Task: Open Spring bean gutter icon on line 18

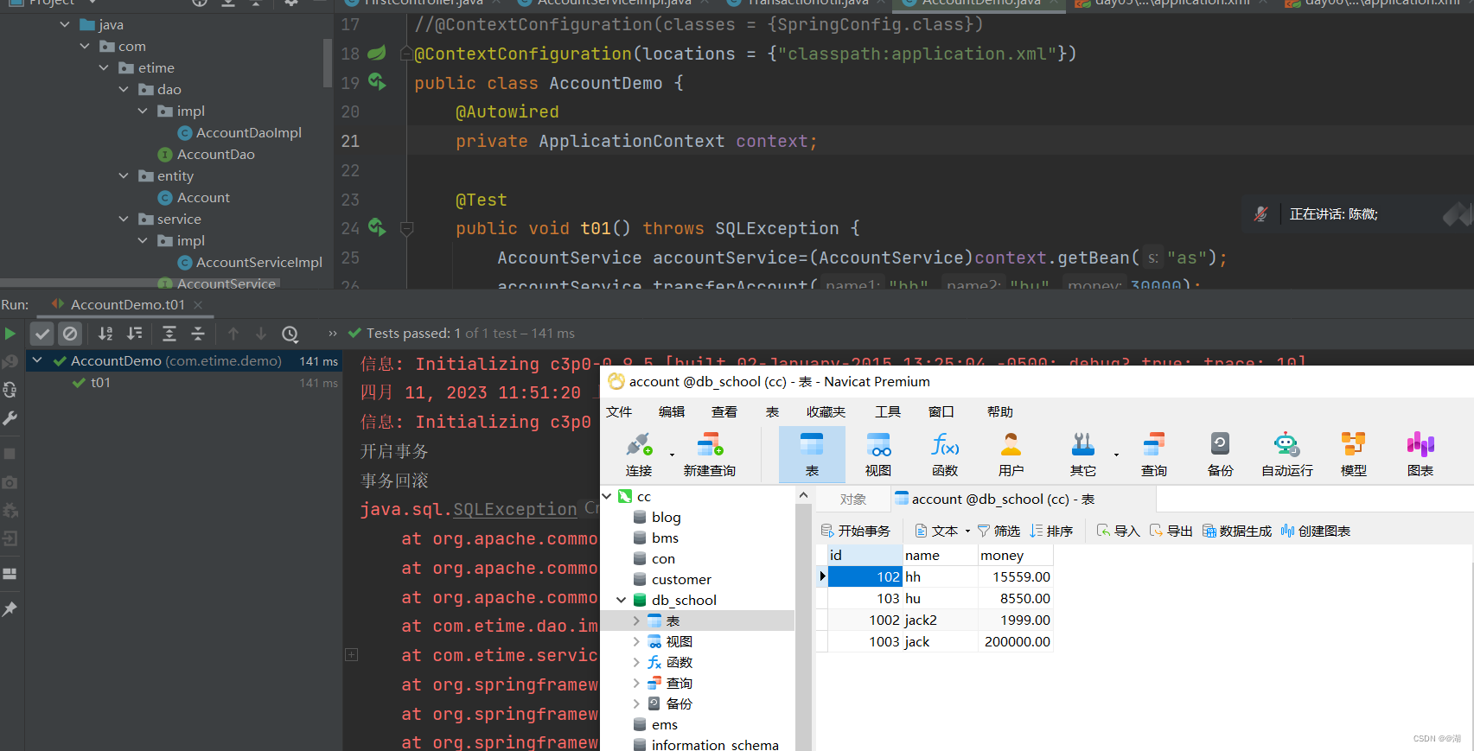Action: [377, 54]
